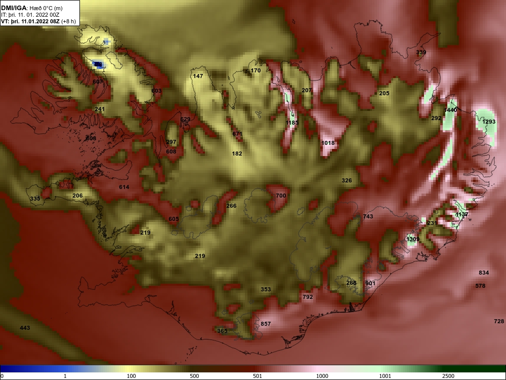Click the offshore value 728
The width and height of the screenshot is (506, 380).
499,321
